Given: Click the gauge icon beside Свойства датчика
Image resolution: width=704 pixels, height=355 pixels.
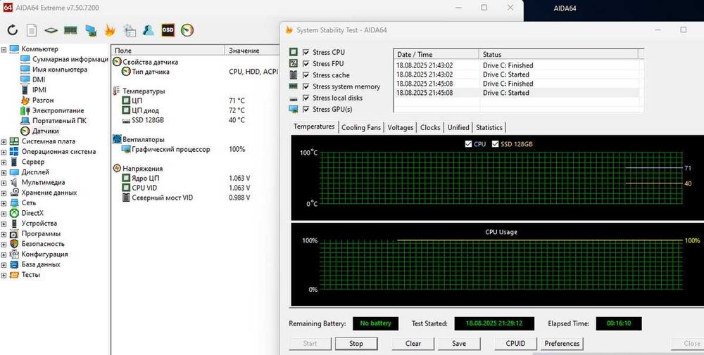Looking at the screenshot, I should (117, 62).
